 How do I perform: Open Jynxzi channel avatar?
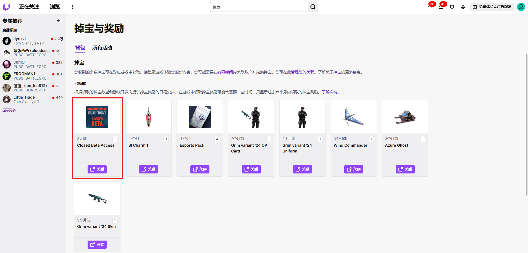point(7,41)
